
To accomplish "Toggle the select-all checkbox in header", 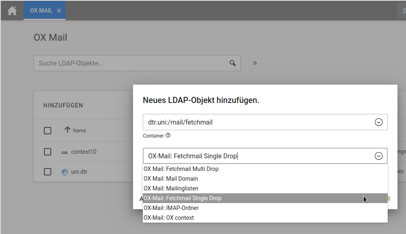I will point(48,131).
